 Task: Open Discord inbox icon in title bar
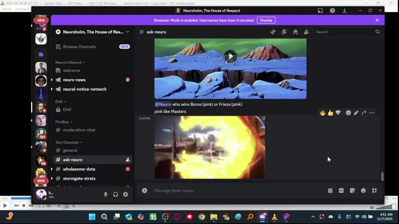coord(320,11)
